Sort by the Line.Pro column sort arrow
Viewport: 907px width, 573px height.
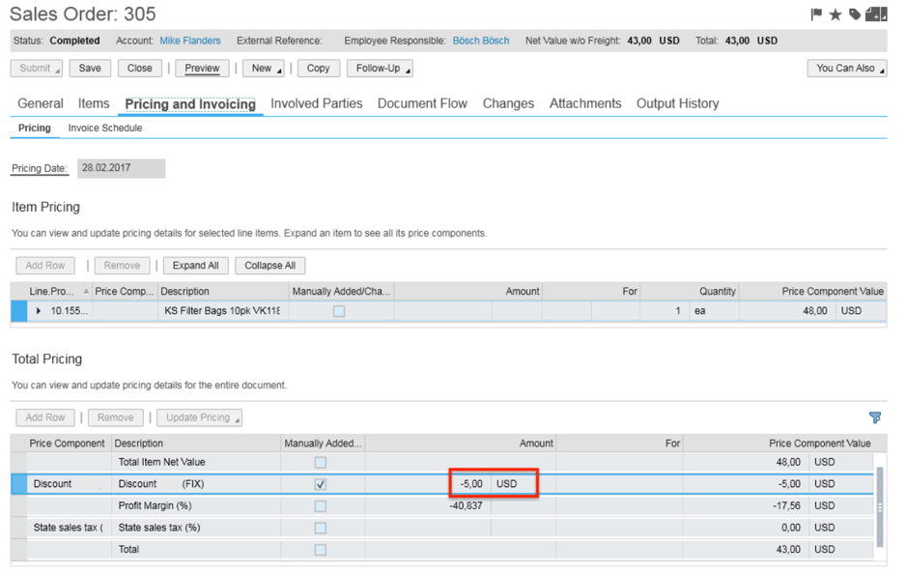point(86,291)
